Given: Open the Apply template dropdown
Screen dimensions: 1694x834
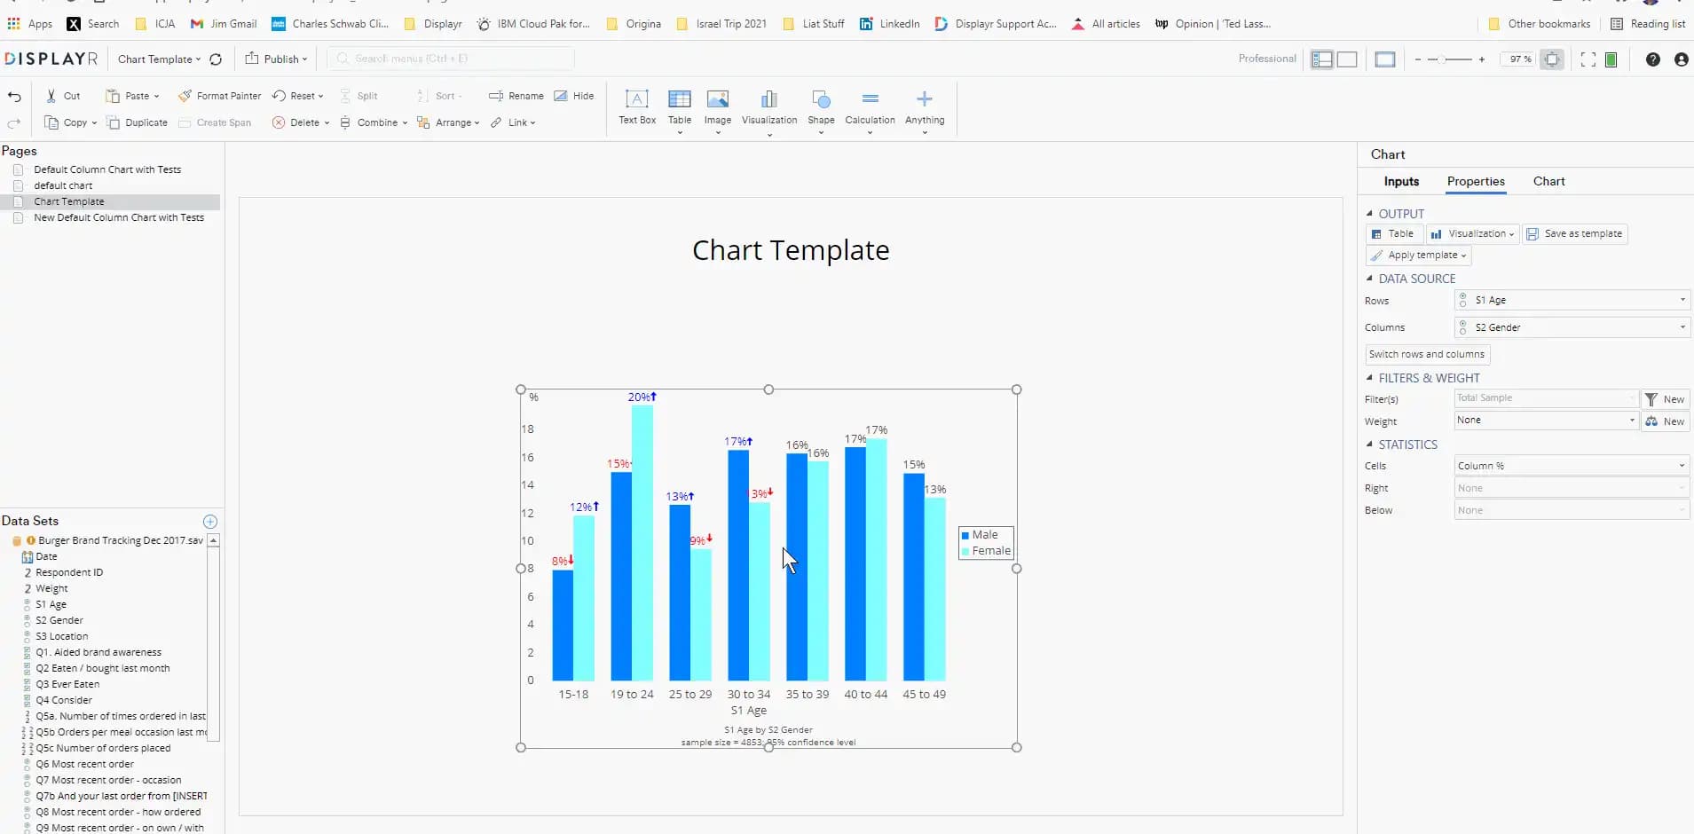Looking at the screenshot, I should [1419, 256].
